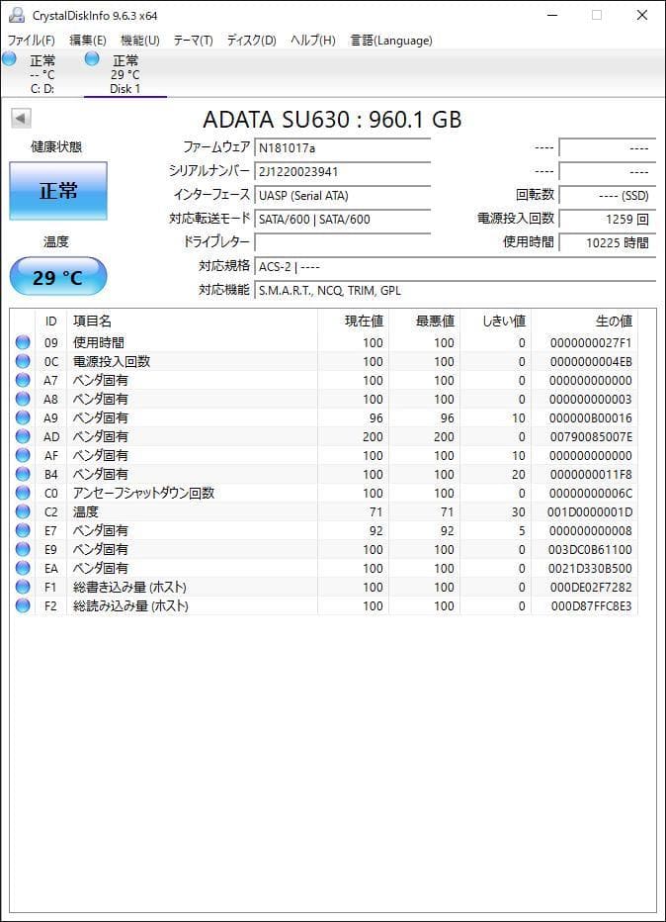Click the power-on hours field 10225 時間
The height and width of the screenshot is (922, 666).
[x=608, y=242]
